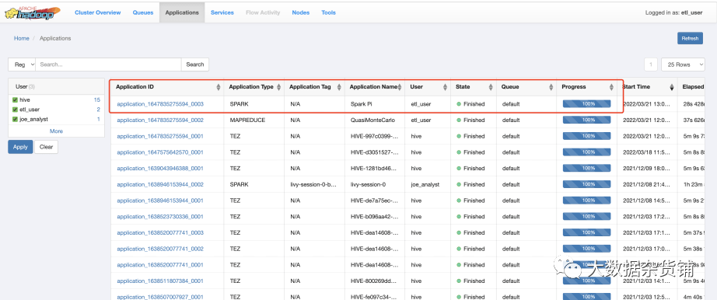Open application_1638946153944_0002 link
This screenshot has width=717, height=300.
point(160,185)
